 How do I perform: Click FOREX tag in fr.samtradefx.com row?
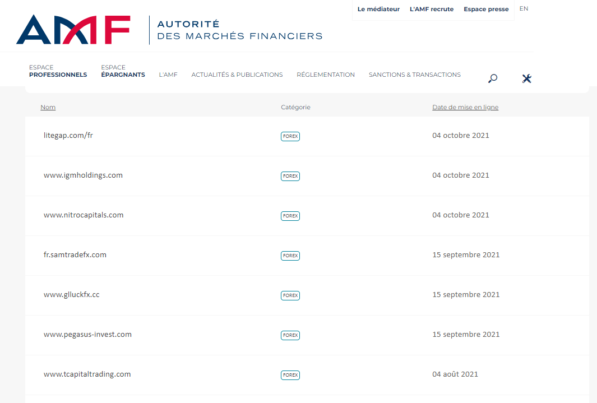[x=290, y=256]
